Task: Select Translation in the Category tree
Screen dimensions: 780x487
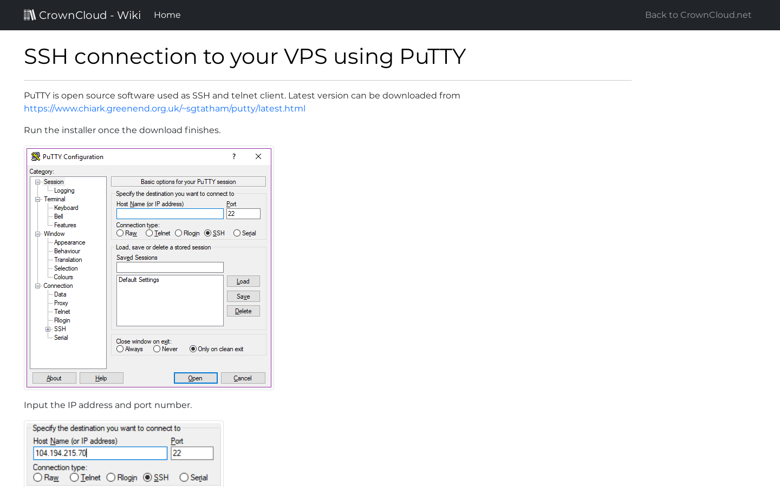Action: (68, 260)
